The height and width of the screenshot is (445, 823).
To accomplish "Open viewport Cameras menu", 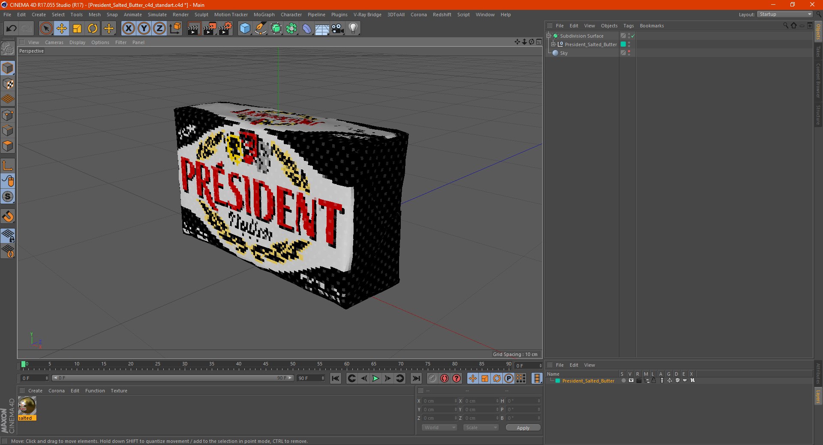I will pyautogui.click(x=54, y=42).
